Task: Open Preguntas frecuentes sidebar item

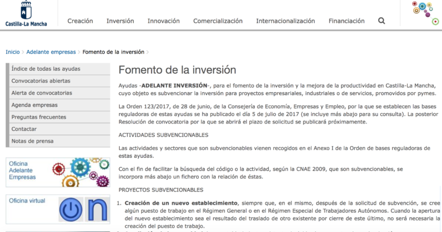Action: (59, 117)
